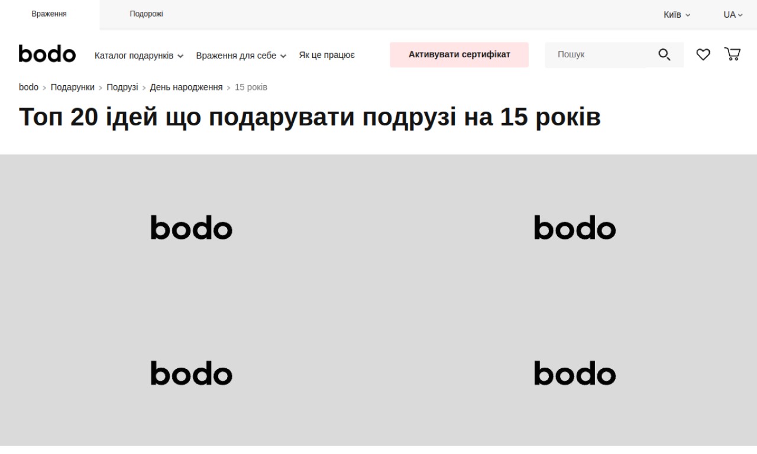Open the wishlist heart icon
Viewport: 757px width, 454px height.
(703, 54)
